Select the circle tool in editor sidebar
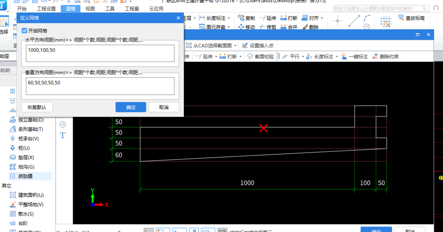The image size is (443, 232). pos(63,125)
